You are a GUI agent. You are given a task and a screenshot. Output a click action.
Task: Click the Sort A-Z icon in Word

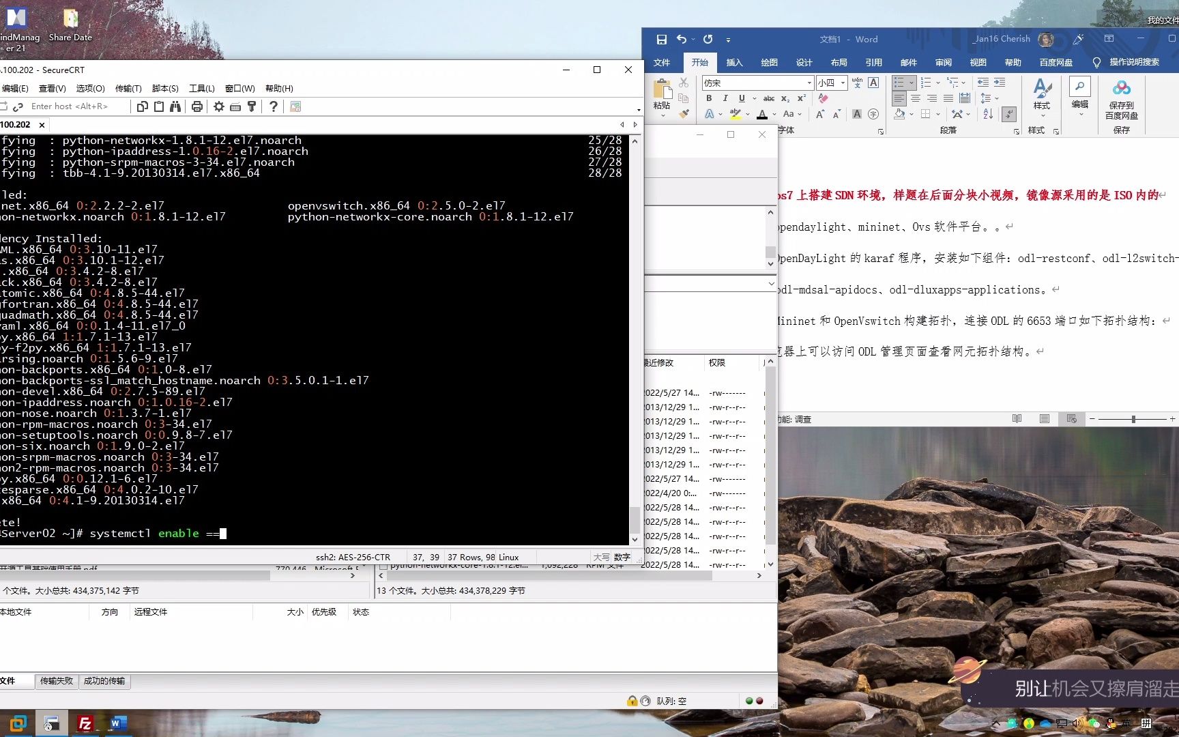tap(988, 114)
